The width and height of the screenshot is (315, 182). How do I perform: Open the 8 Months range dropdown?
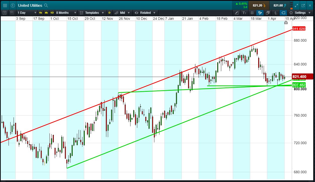[66, 13]
